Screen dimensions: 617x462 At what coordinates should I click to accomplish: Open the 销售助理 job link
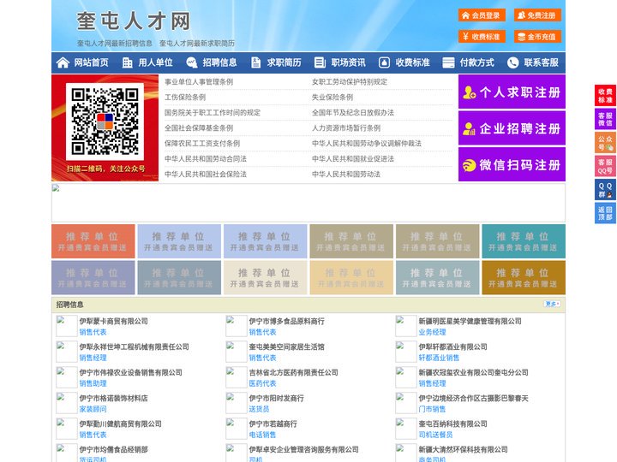tap(93, 383)
